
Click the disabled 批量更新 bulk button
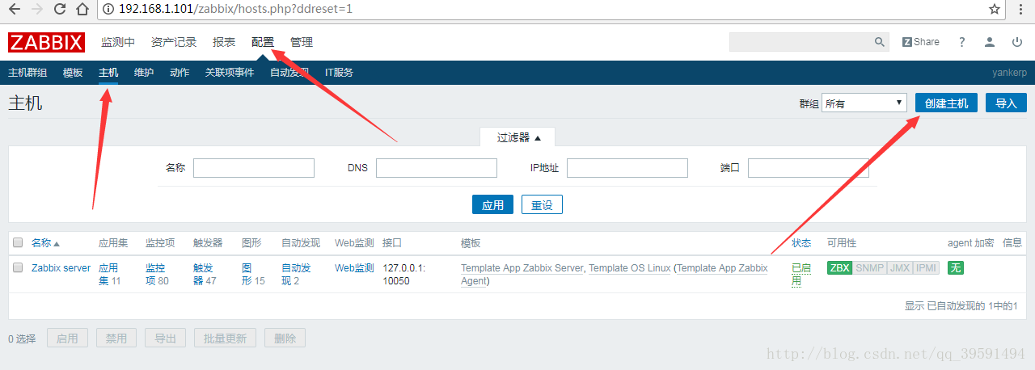[226, 338]
